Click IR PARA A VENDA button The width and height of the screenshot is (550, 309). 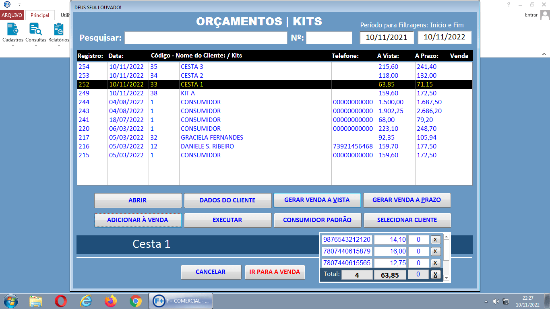[x=275, y=272]
